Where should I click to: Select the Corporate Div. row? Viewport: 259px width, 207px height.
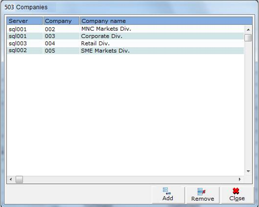coord(125,36)
